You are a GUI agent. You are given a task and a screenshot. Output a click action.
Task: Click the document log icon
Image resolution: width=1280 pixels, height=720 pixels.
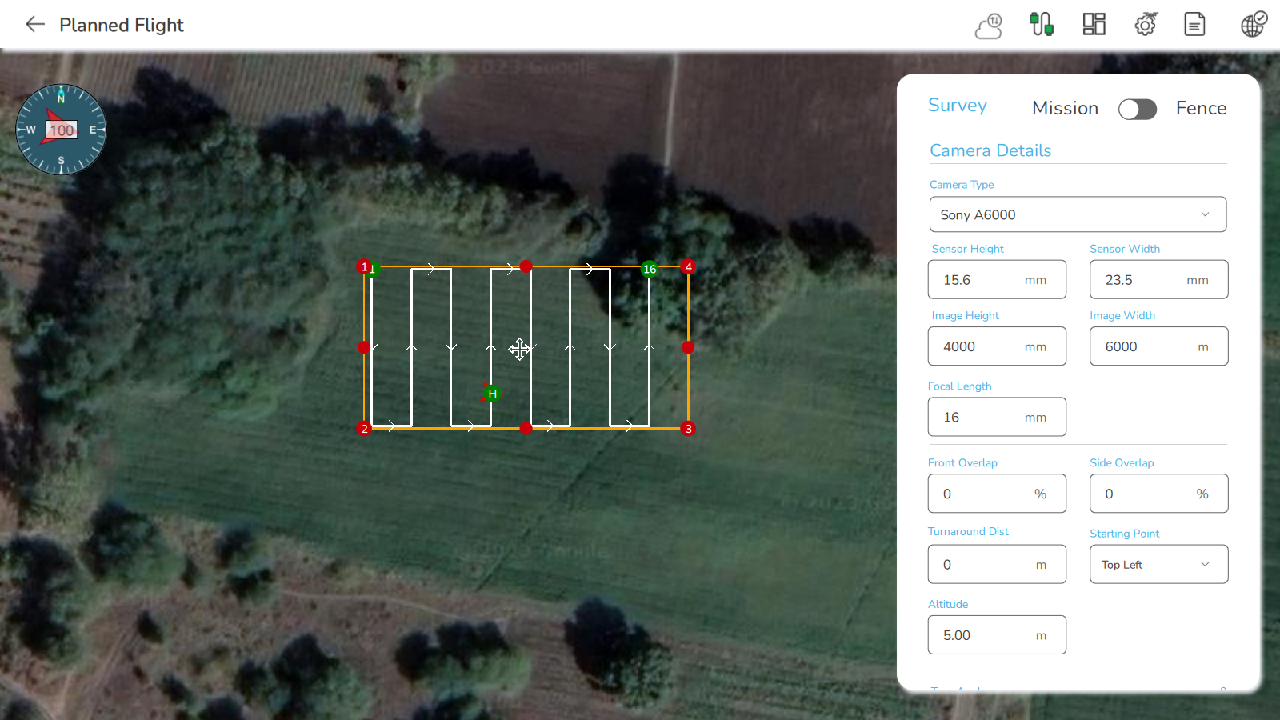coord(1194,25)
